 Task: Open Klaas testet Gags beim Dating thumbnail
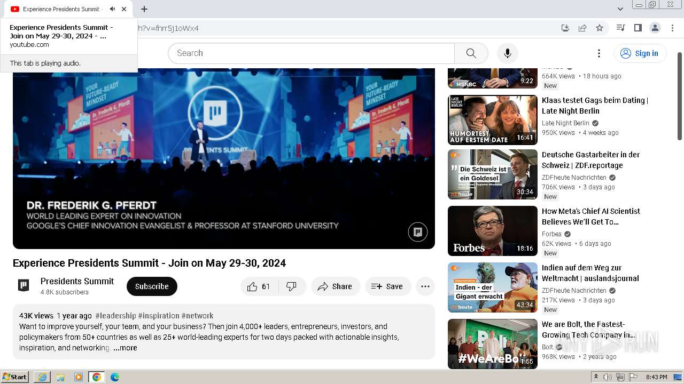pyautogui.click(x=492, y=120)
